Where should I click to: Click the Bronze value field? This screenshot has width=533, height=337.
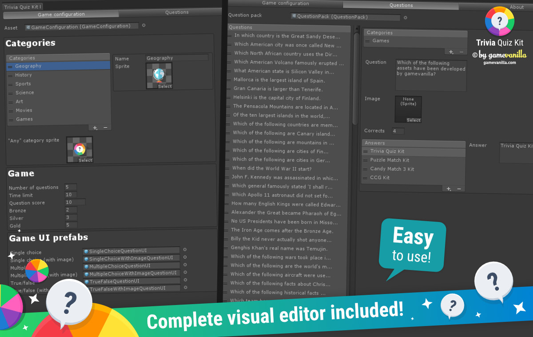pyautogui.click(x=71, y=210)
